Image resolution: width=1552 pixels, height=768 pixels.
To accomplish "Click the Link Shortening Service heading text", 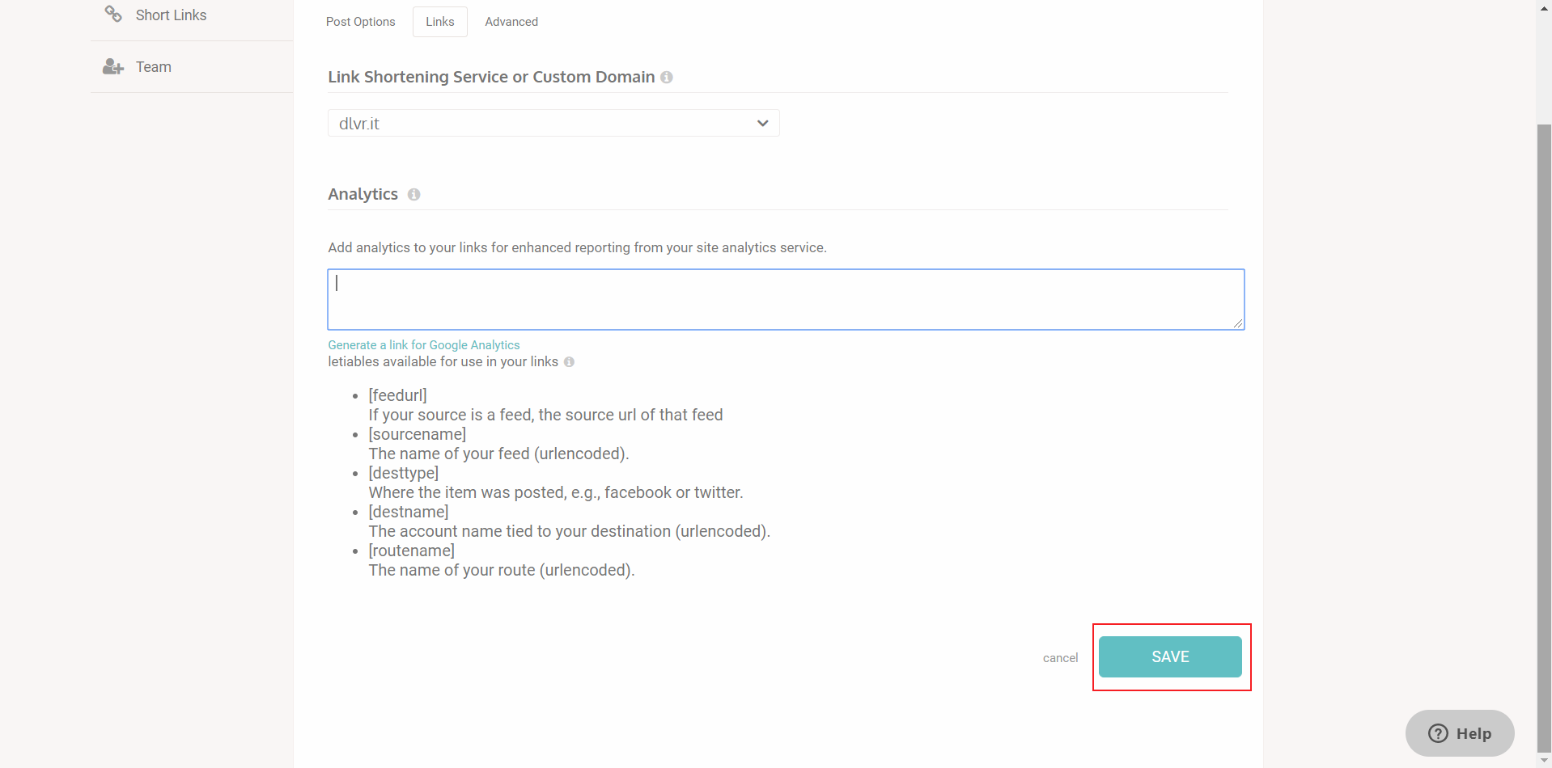I will 491,77.
